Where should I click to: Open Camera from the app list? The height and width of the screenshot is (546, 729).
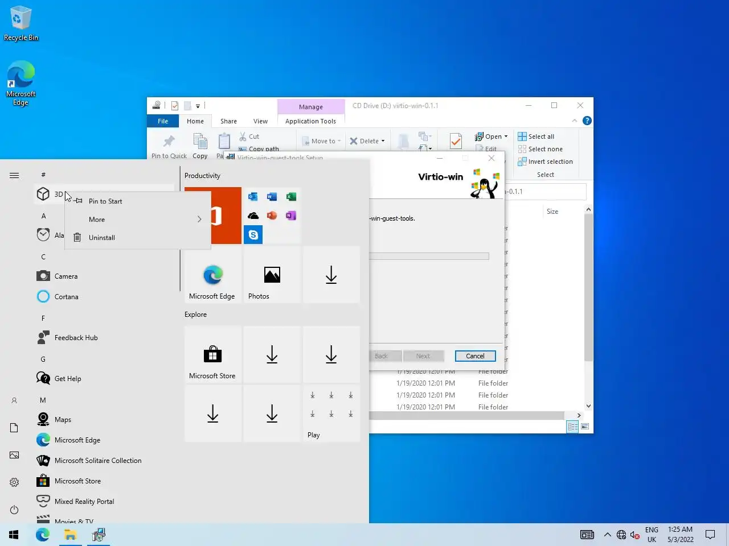tap(105, 276)
